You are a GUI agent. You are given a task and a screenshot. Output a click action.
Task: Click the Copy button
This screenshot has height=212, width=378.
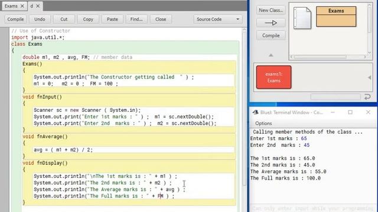click(88, 19)
